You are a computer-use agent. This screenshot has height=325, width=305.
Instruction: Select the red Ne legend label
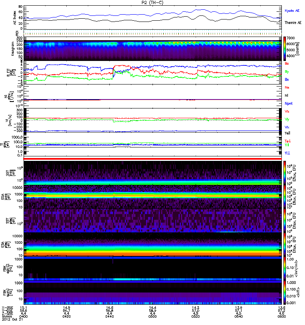pos(287,87)
